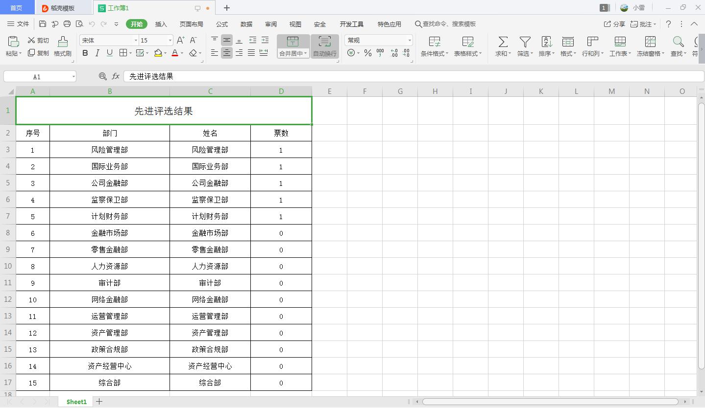Open the Insert (插入) tab
This screenshot has height=408, width=705.
click(161, 24)
